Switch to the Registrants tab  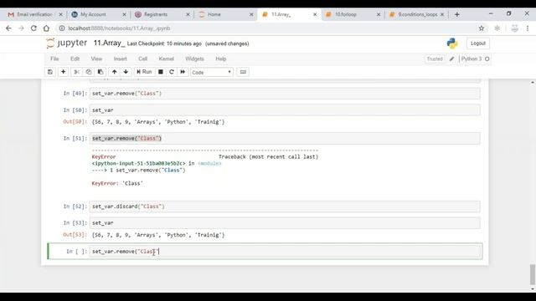156,14
